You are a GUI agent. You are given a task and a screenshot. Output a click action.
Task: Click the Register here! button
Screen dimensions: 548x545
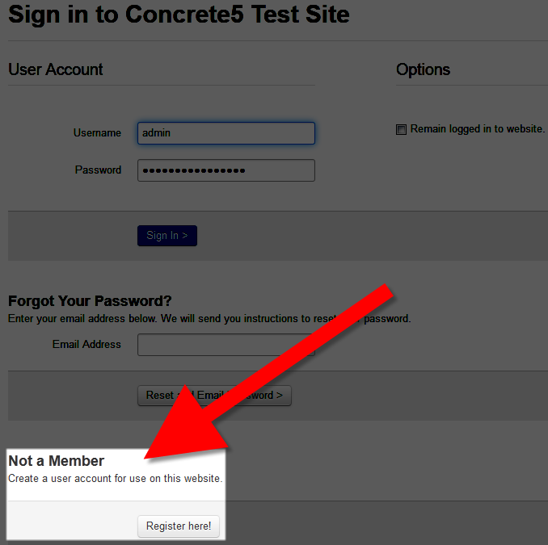[178, 526]
